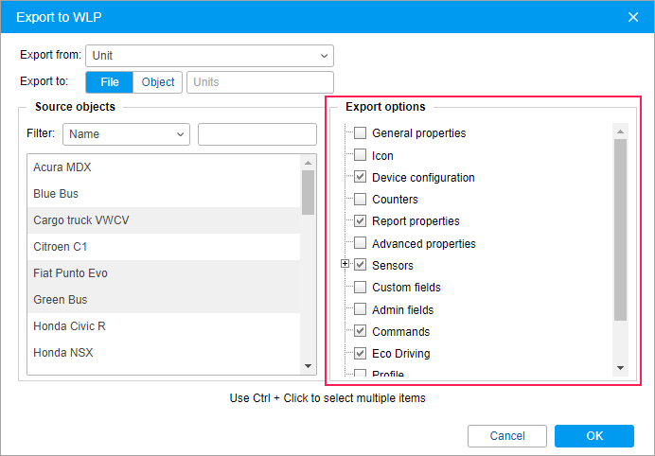Screen dimensions: 655x456
Task: Open the Export from Unit dropdown
Action: pyautogui.click(x=210, y=56)
